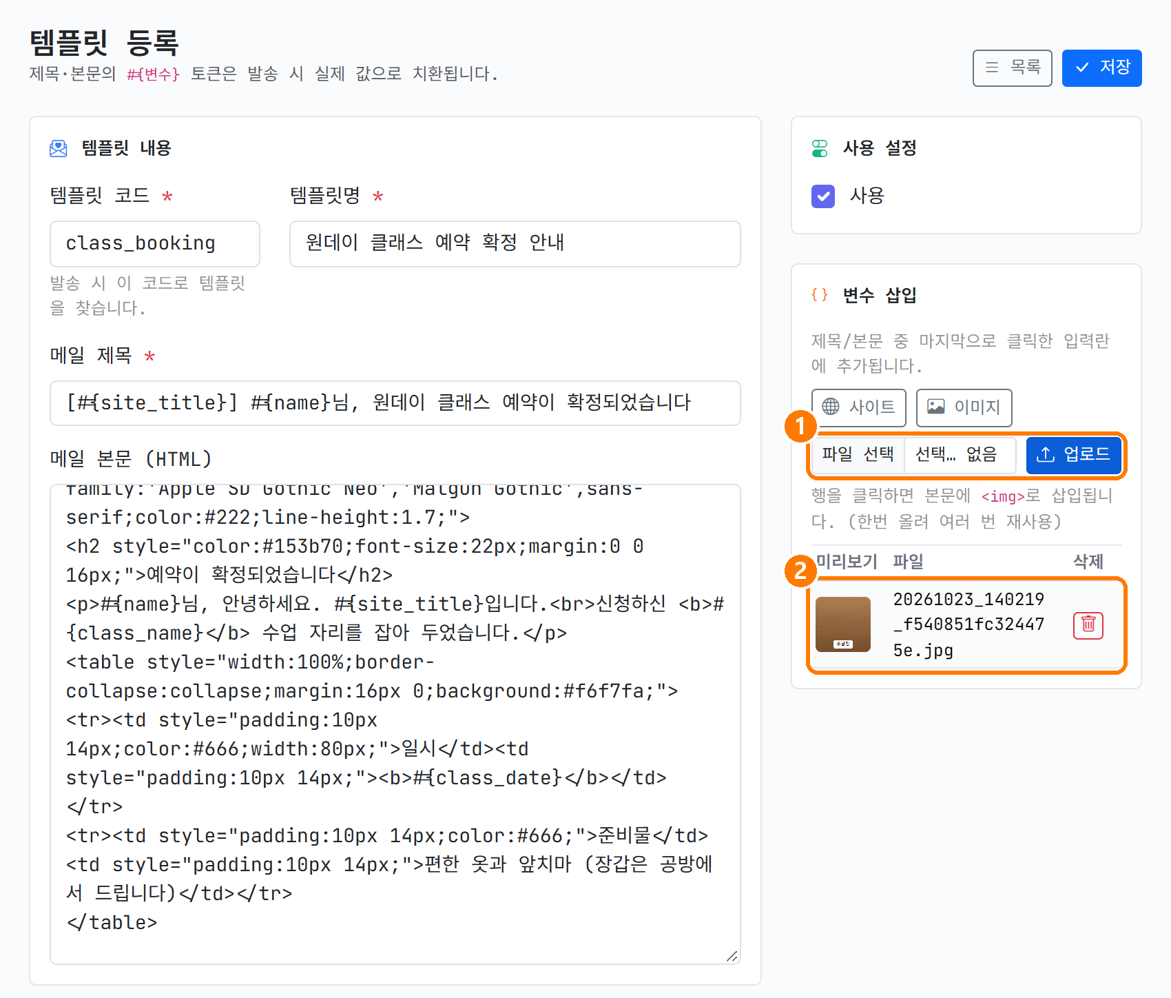Click the 템플릿 코드 input field
The width and height of the screenshot is (1171, 998).
(155, 243)
